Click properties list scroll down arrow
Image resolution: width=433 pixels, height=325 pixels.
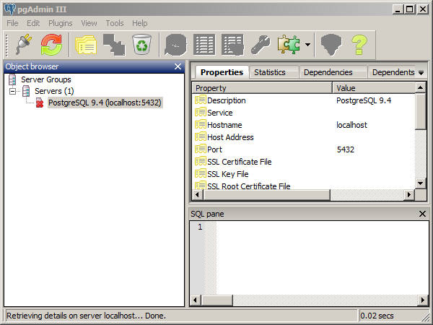pyautogui.click(x=421, y=183)
